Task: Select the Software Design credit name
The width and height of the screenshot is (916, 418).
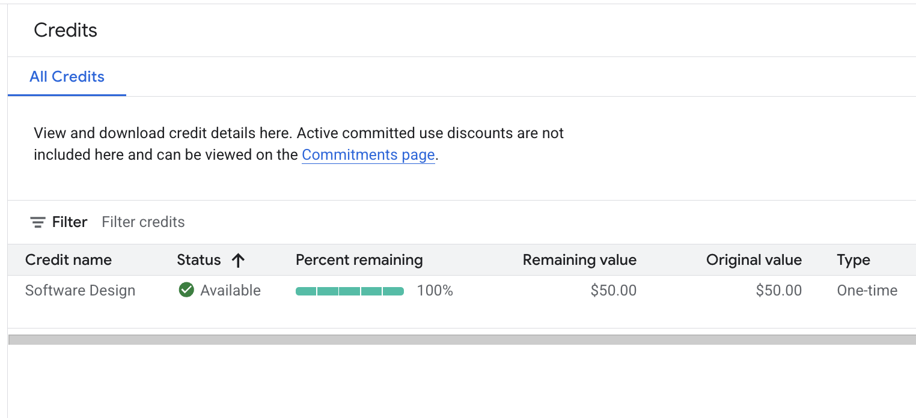Action: coord(80,291)
